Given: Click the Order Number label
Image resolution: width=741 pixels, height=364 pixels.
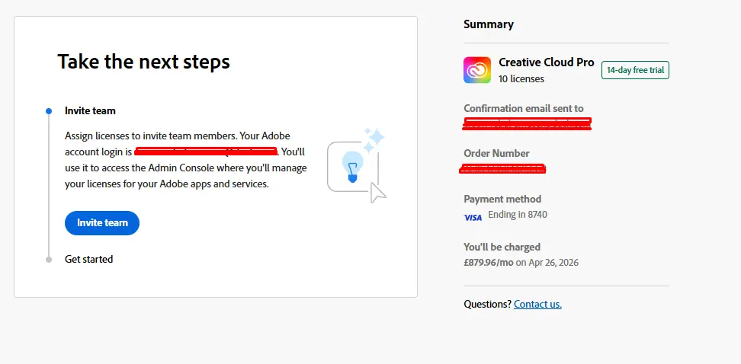Looking at the screenshot, I should click(497, 153).
